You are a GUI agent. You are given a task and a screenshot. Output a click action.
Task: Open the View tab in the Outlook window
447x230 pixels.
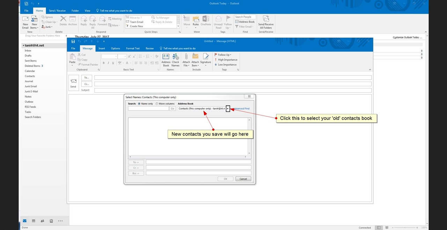(87, 11)
